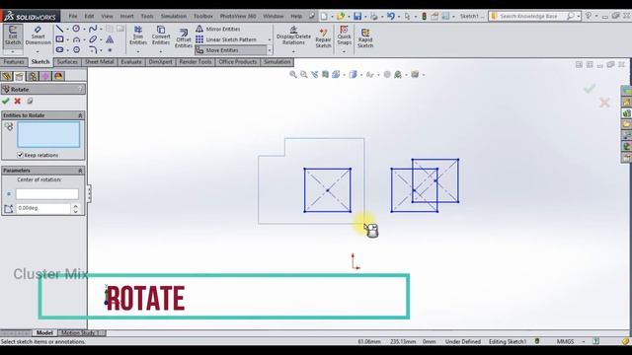Switch to the Features tab
This screenshot has width=632, height=355.
(x=14, y=62)
